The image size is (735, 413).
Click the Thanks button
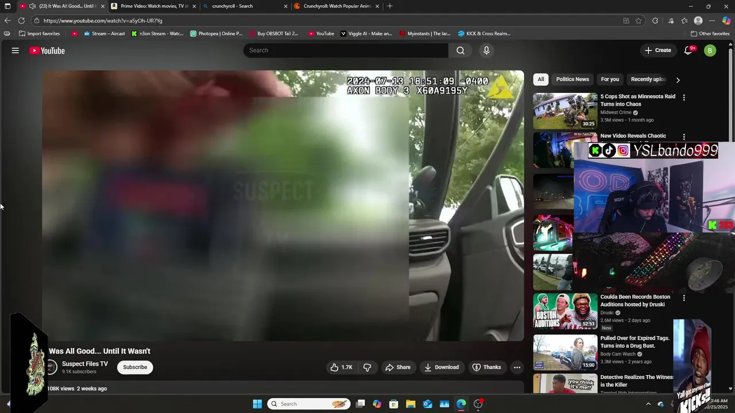pos(486,367)
